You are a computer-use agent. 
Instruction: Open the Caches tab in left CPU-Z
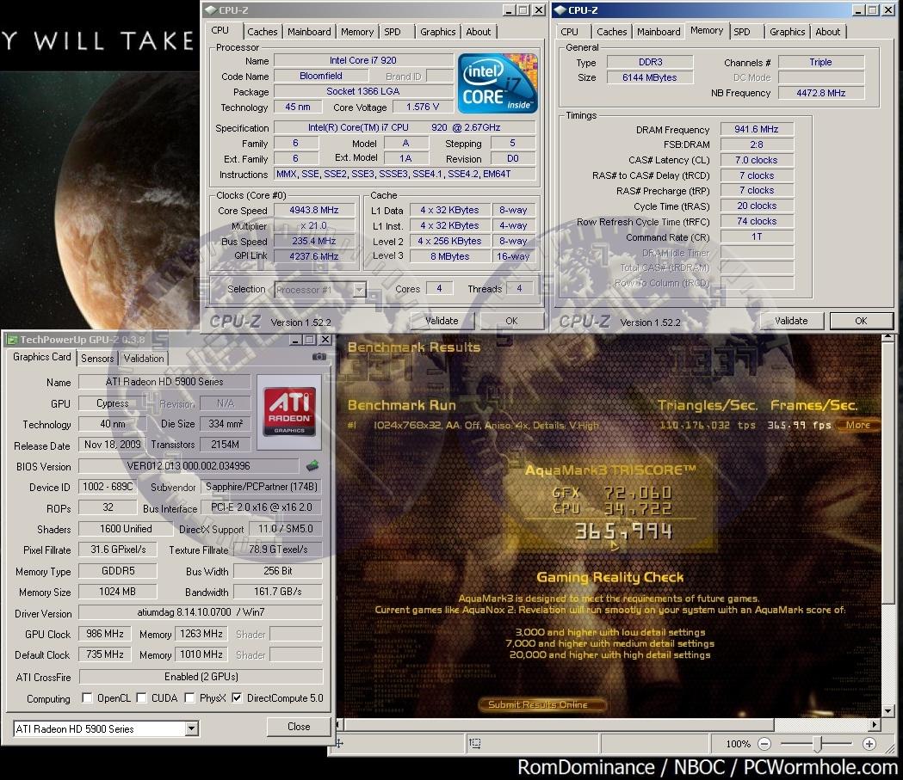[262, 32]
